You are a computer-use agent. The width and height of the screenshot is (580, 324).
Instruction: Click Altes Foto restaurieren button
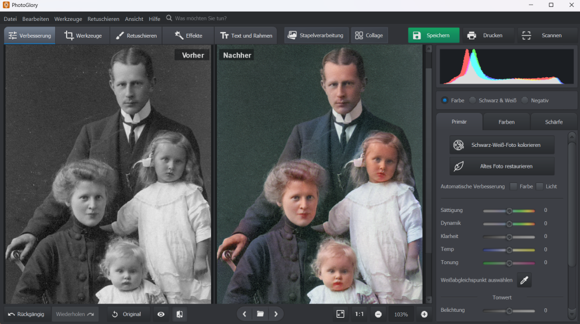(502, 166)
